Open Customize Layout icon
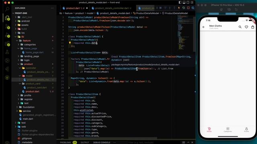257x144 pixels. coord(192,2)
